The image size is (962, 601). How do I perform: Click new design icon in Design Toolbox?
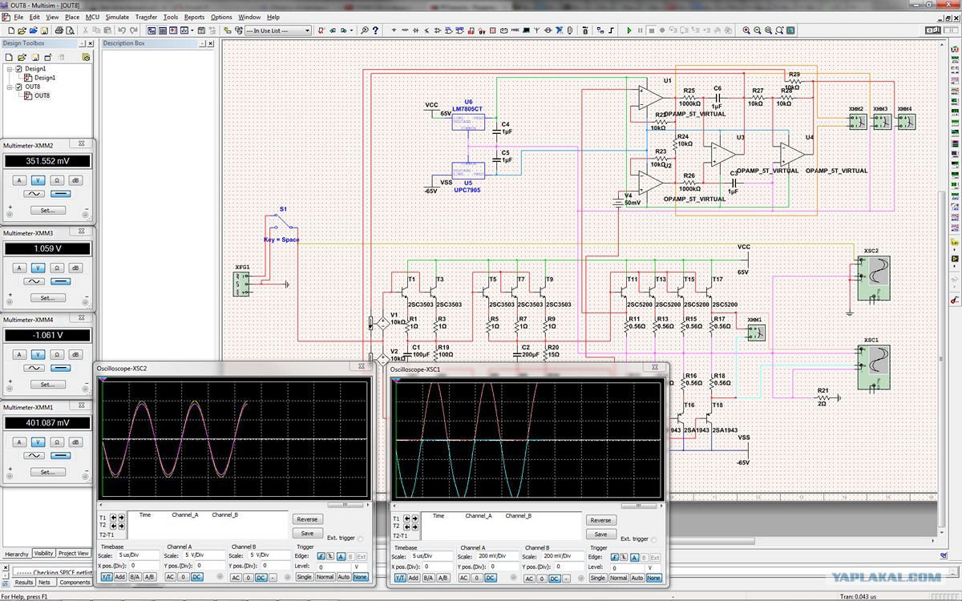tap(10, 57)
